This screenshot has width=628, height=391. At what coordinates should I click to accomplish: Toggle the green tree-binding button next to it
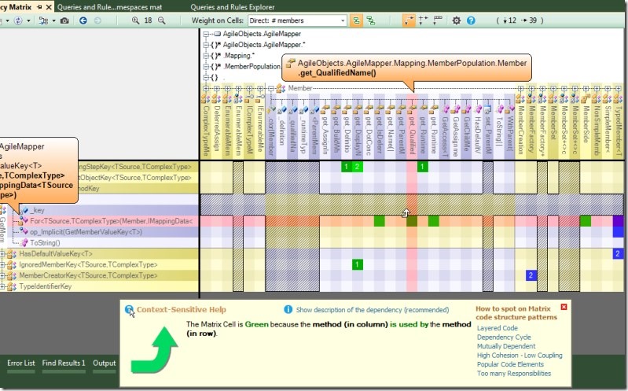coord(371,20)
